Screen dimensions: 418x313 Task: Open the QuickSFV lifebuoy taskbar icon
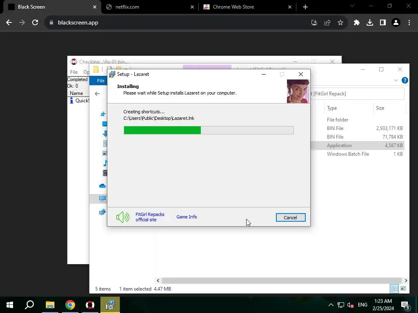(90, 305)
